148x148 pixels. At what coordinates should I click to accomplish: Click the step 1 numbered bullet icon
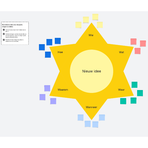click(4, 30)
